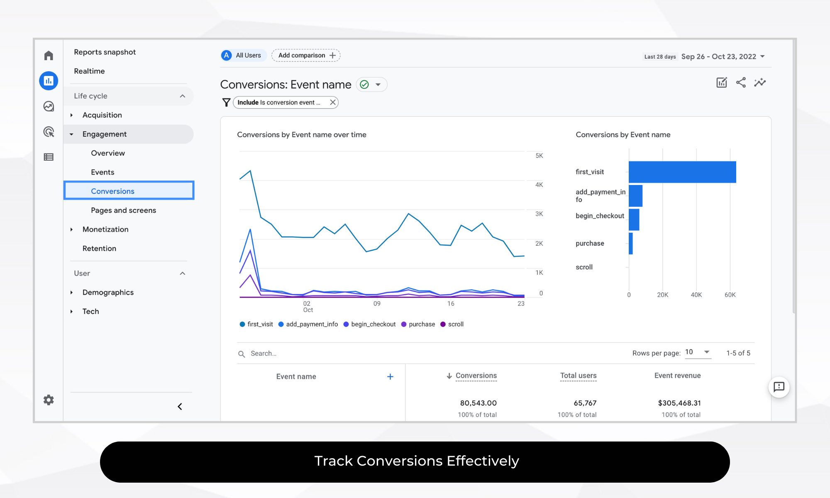Collapse the Life cycle section

point(182,96)
